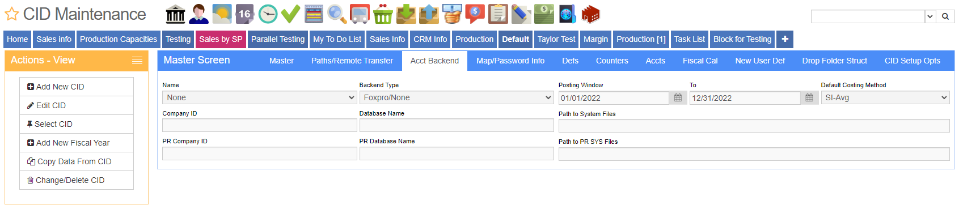Open the CRM Info tab
The width and height of the screenshot is (959, 209).
(x=430, y=39)
